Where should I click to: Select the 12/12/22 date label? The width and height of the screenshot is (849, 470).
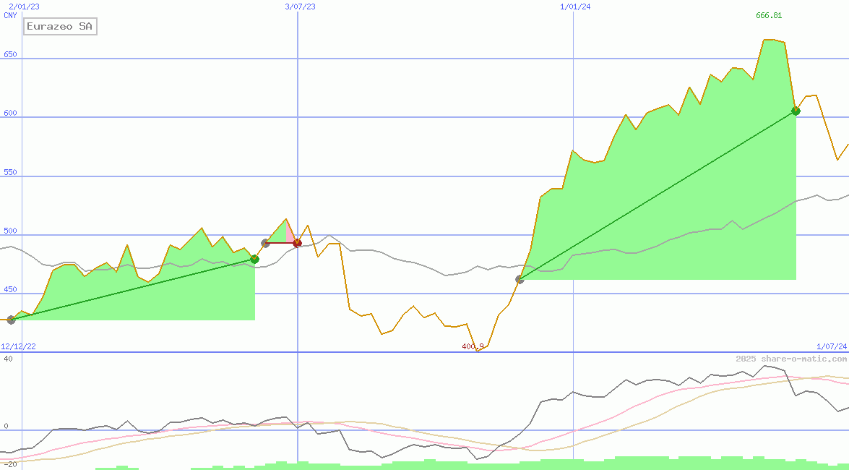(x=17, y=346)
